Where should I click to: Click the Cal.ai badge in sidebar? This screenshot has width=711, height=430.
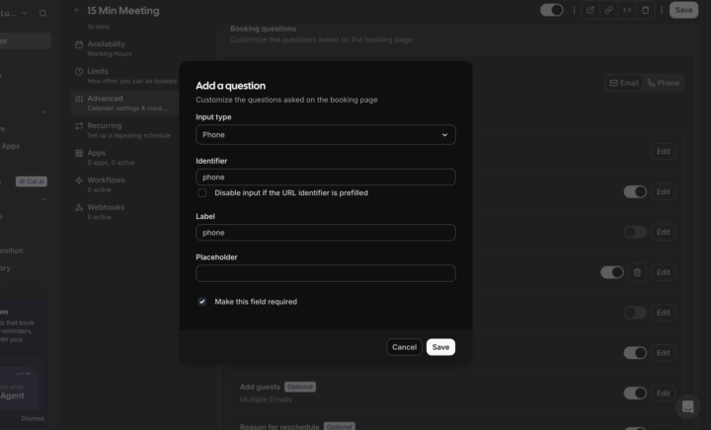click(32, 181)
